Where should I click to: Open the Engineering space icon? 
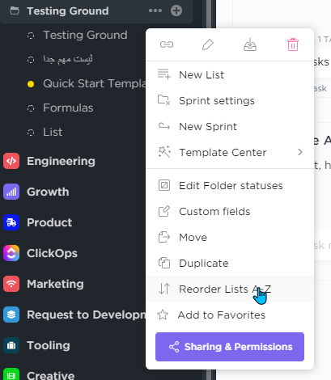point(11,161)
